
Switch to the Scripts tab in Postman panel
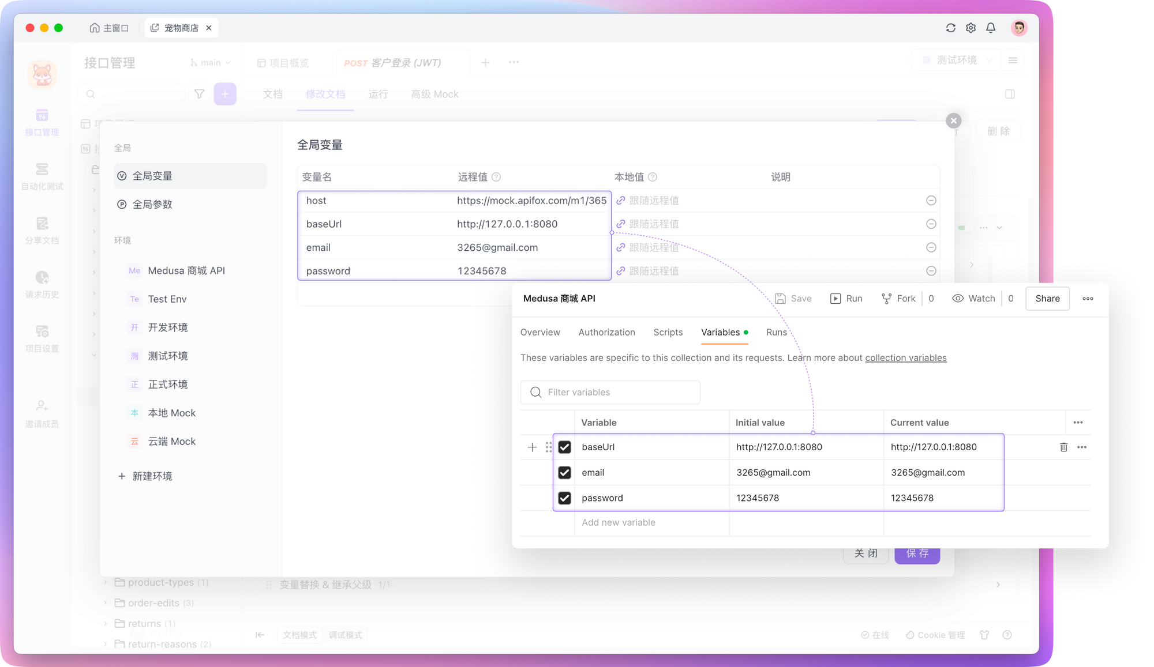click(668, 332)
